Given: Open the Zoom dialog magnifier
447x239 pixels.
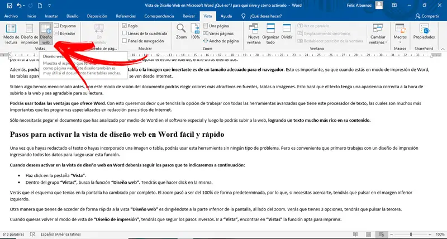Looking at the screenshot, I should tap(181, 31).
